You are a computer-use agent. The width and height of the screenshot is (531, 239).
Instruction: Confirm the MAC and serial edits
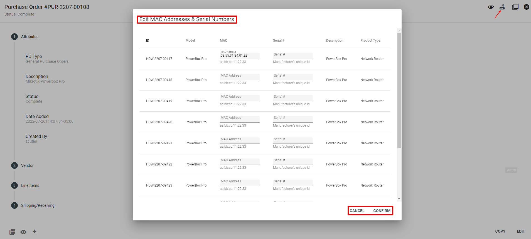tap(382, 211)
